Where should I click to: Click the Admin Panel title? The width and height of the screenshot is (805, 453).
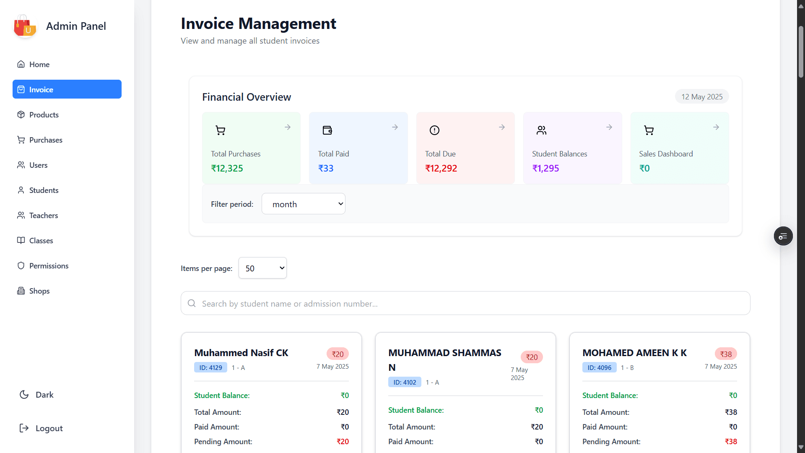coord(76,26)
